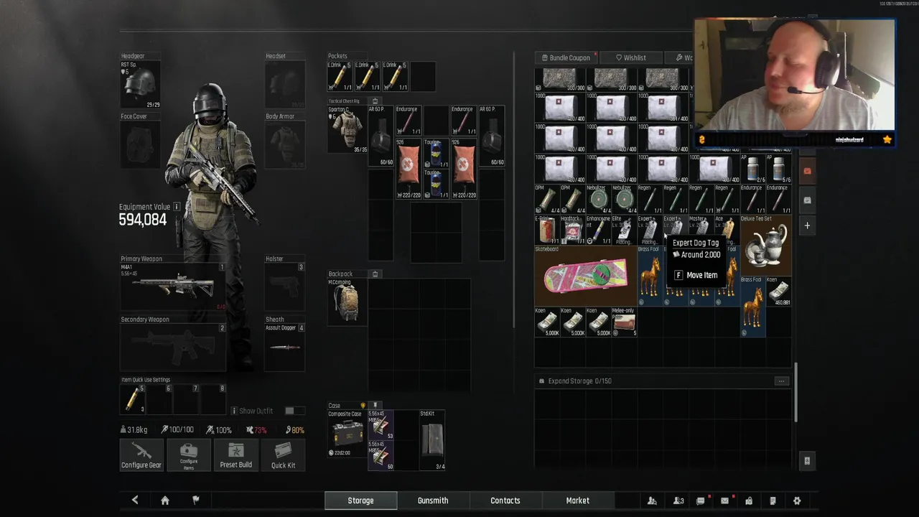Go back with the left arrow
The width and height of the screenshot is (919, 517).
pyautogui.click(x=135, y=500)
